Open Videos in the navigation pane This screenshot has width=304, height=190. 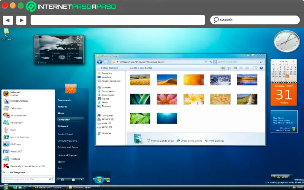coord(103,99)
